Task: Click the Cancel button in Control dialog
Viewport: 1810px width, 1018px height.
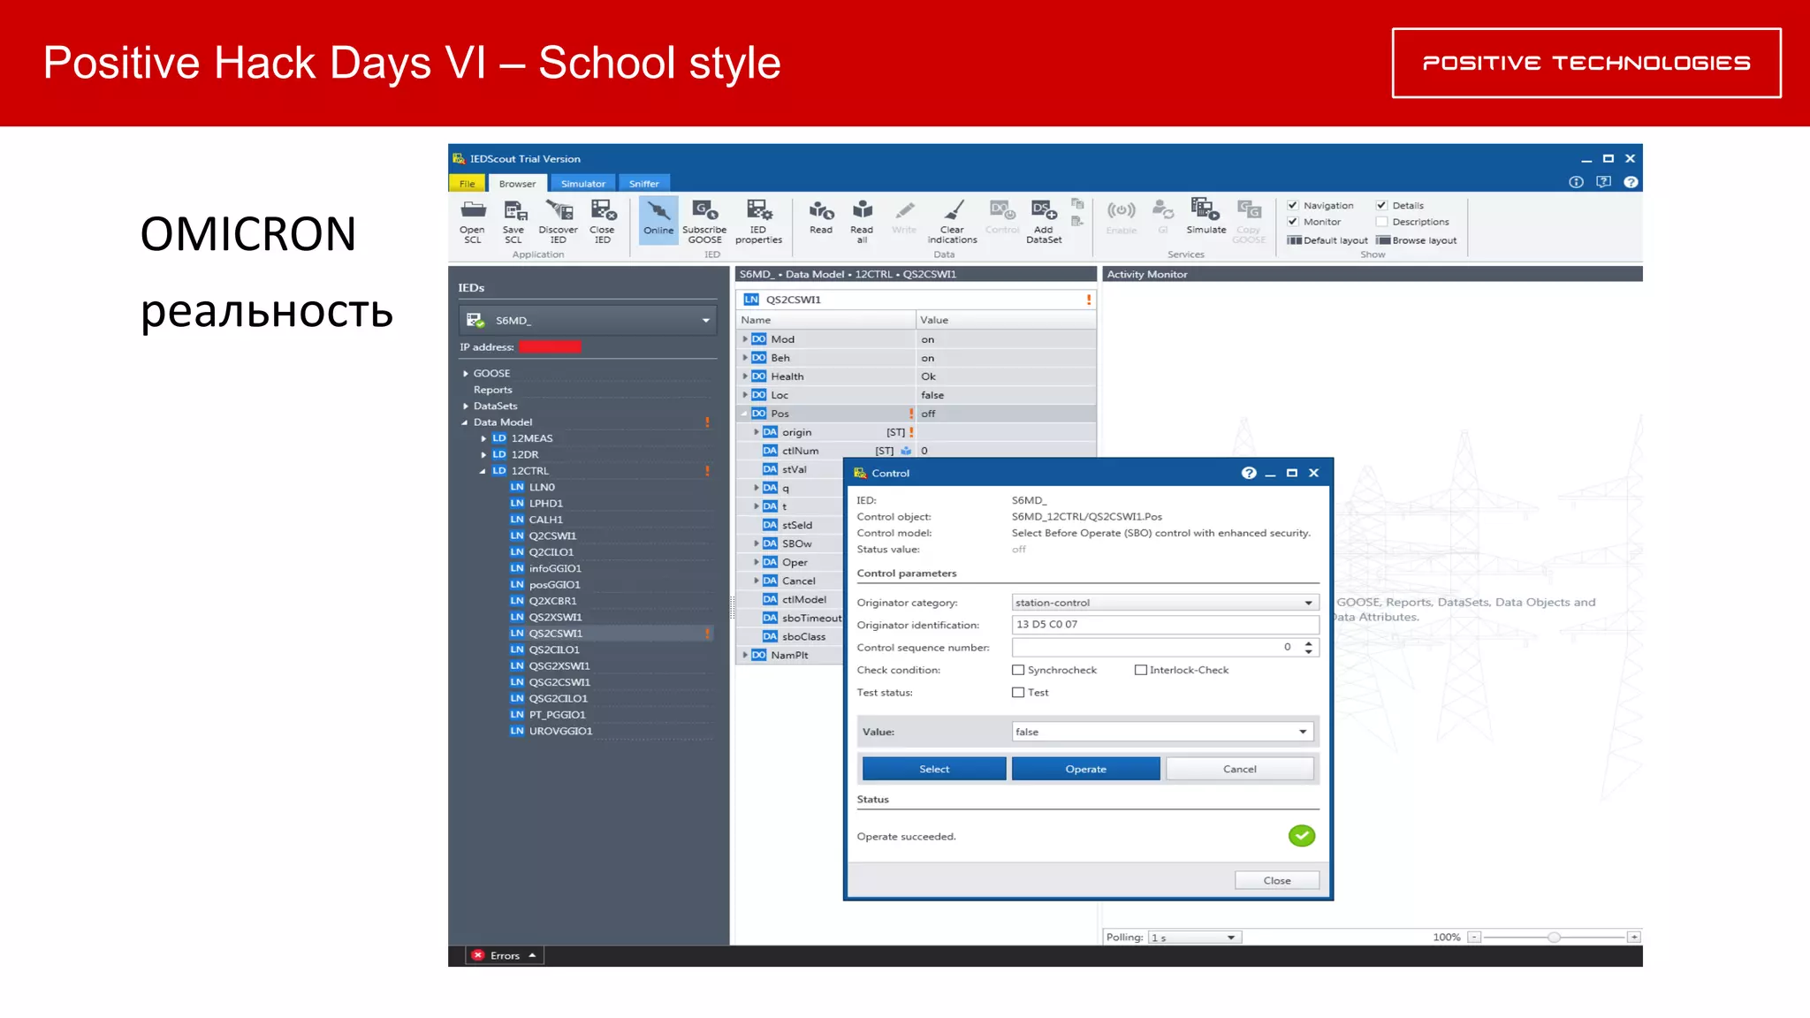Action: pyautogui.click(x=1239, y=769)
